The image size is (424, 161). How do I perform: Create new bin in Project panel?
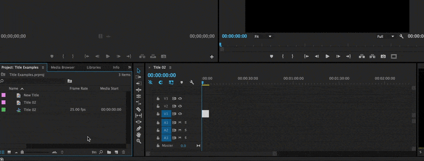pos(109,152)
